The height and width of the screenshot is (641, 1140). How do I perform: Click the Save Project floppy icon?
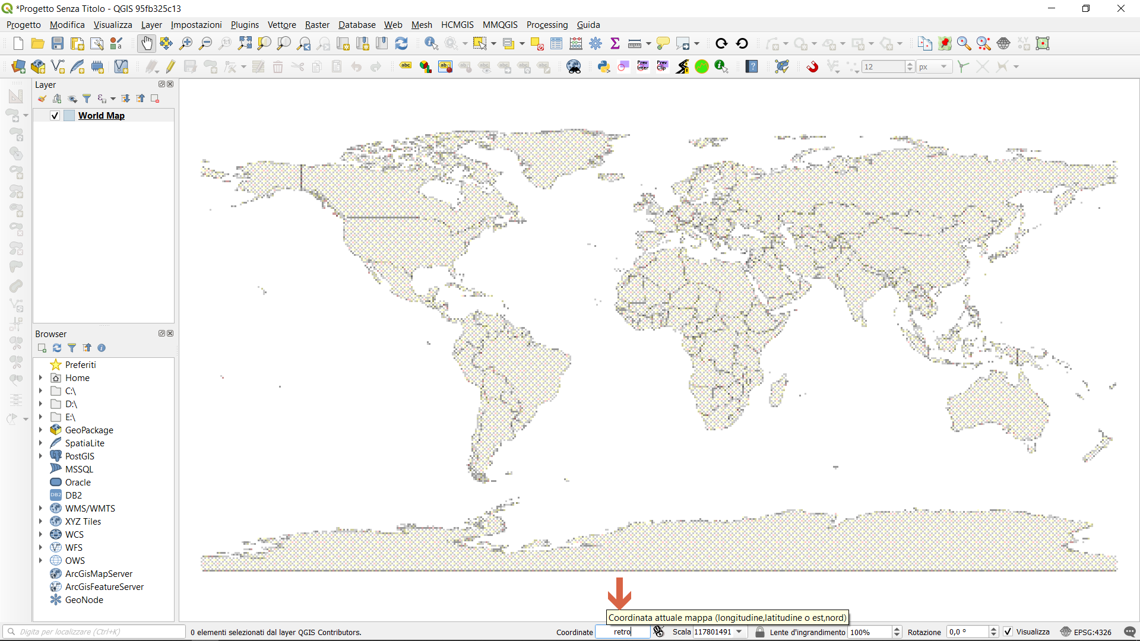click(x=58, y=43)
